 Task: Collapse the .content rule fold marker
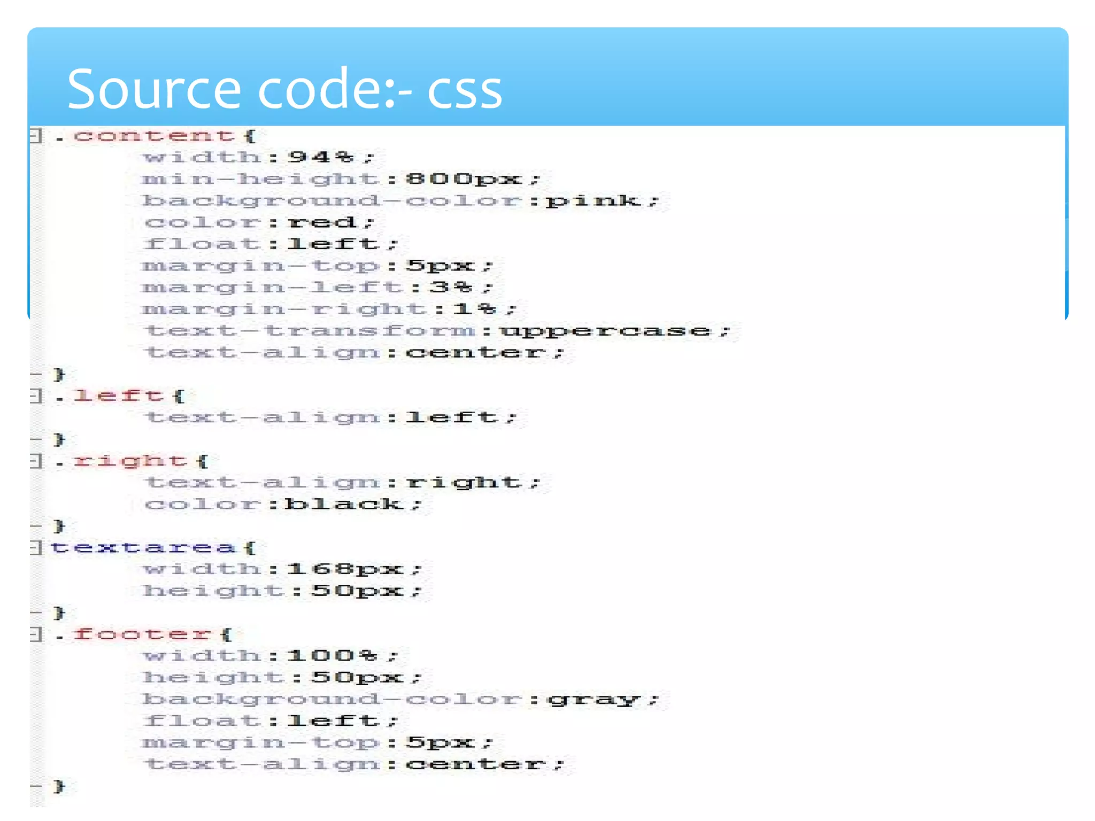36,135
